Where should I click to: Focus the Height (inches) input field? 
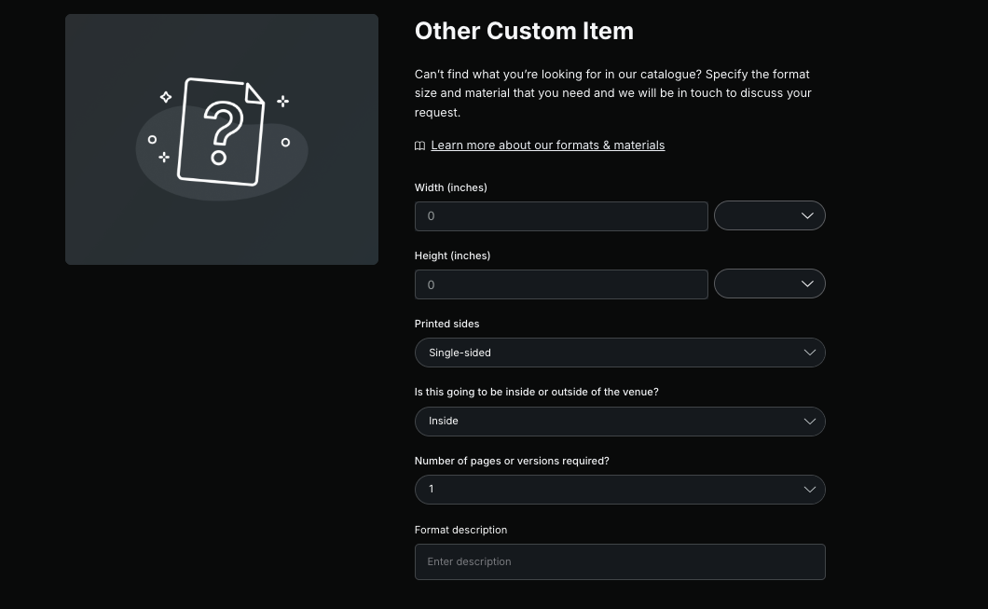point(560,284)
